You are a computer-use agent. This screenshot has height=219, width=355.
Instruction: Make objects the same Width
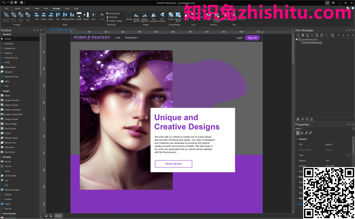click(x=79, y=16)
